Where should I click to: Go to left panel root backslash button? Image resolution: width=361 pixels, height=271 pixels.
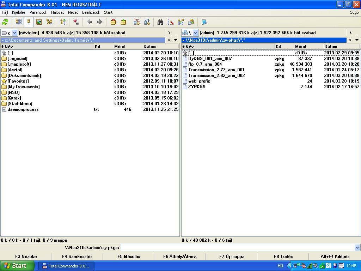point(169,33)
